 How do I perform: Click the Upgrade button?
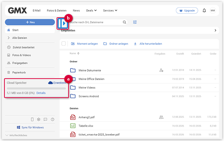point(187,10)
